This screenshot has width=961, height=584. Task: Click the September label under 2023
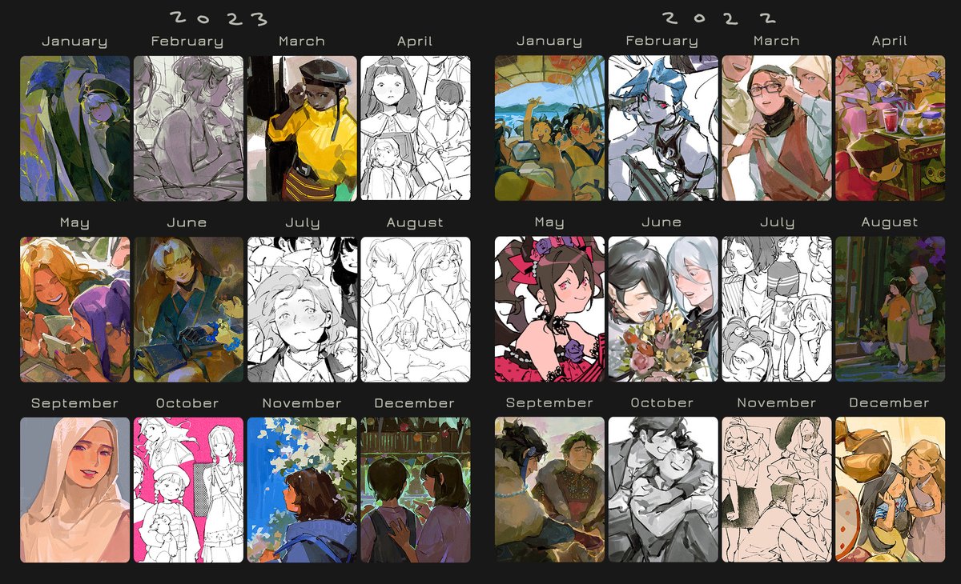tap(74, 404)
